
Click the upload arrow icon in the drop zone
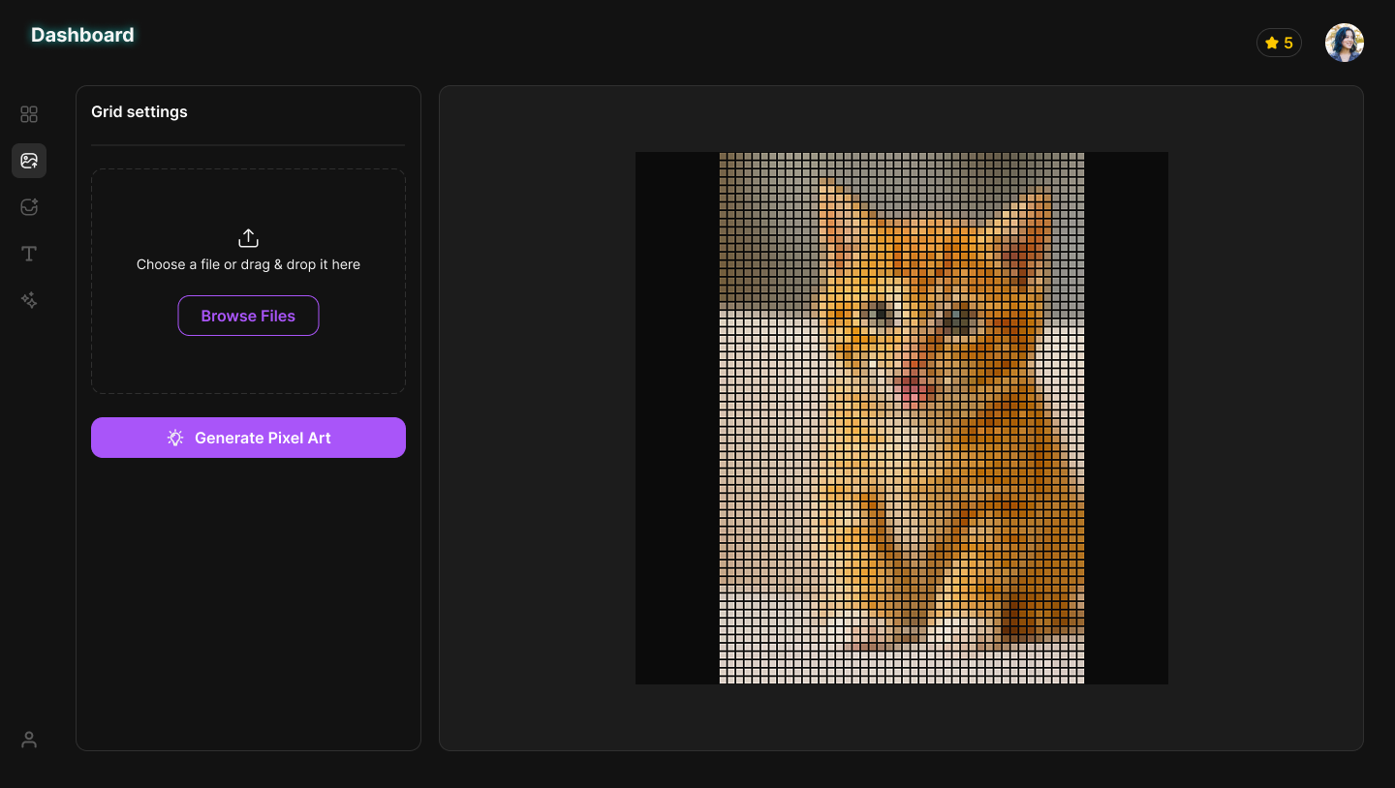[x=248, y=237]
